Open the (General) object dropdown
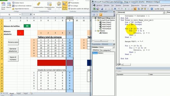Viewport: 170px width, 96px height. point(164,13)
